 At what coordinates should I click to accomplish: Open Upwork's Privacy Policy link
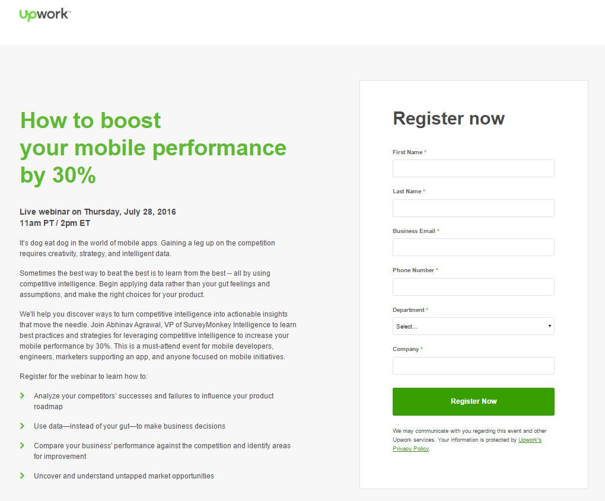[x=410, y=449]
